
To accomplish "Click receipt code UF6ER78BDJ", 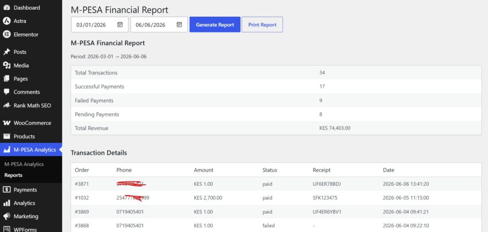I will (327, 184).
